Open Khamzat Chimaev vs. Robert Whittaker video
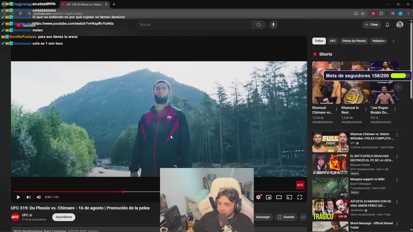413x232 pixels. [x=330, y=142]
